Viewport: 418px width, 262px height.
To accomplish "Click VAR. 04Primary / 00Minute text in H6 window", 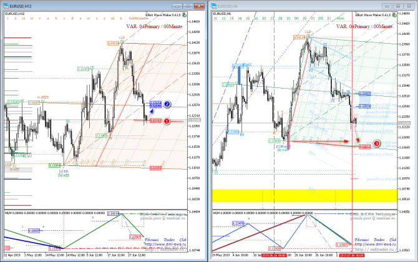I will (x=364, y=26).
